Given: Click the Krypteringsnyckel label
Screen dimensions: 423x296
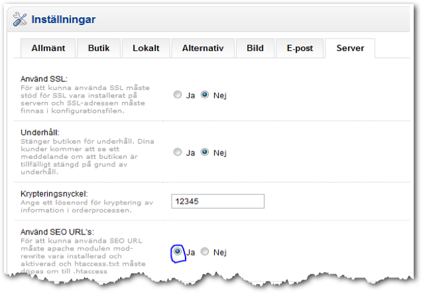Looking at the screenshot, I should [x=54, y=193].
